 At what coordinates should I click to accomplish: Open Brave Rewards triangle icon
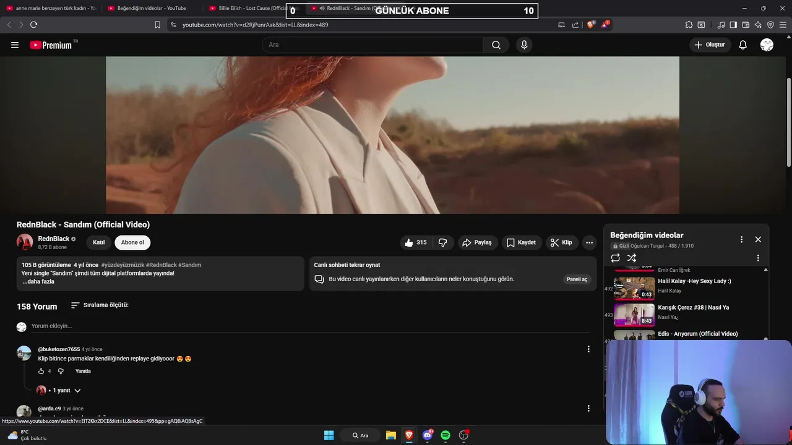pos(605,25)
